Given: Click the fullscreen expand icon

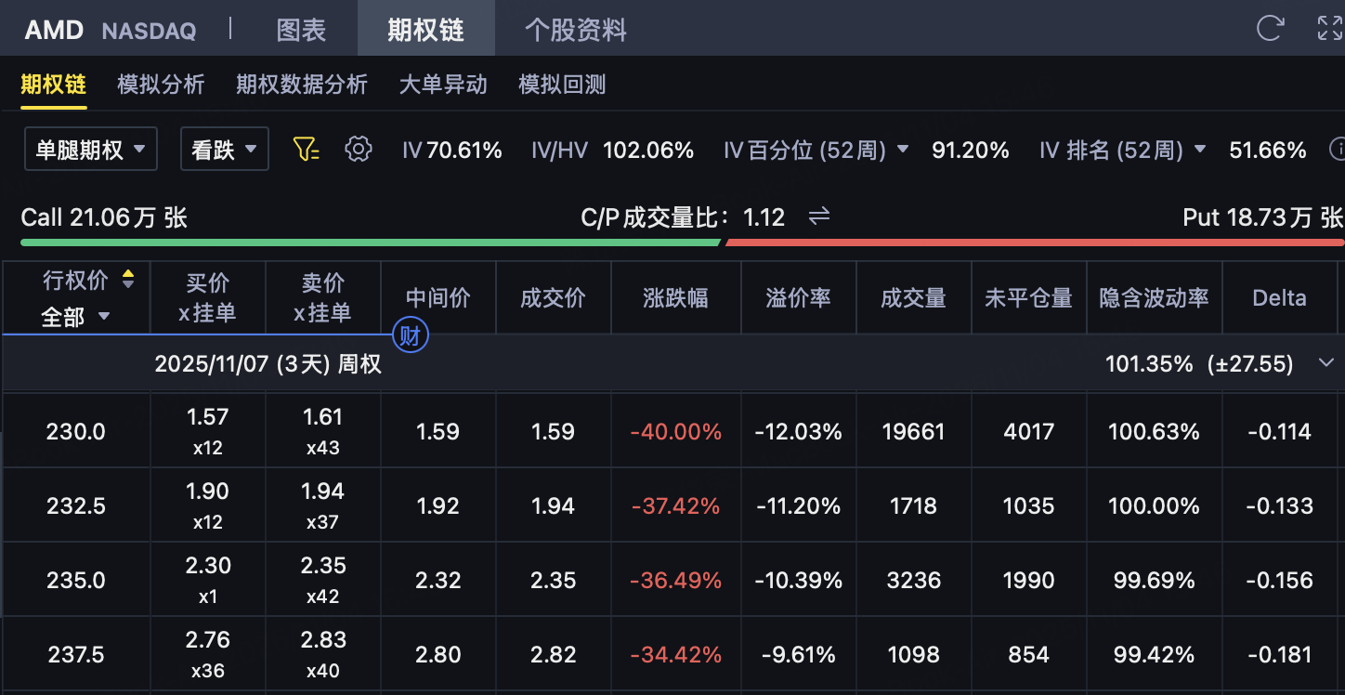Looking at the screenshot, I should click(x=1330, y=28).
